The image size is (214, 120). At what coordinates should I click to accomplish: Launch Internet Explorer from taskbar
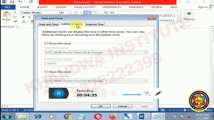point(37,117)
